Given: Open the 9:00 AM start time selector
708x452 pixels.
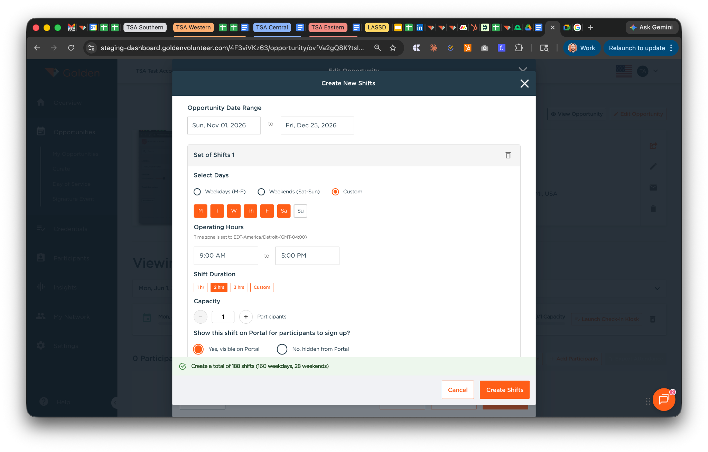Looking at the screenshot, I should pyautogui.click(x=226, y=256).
